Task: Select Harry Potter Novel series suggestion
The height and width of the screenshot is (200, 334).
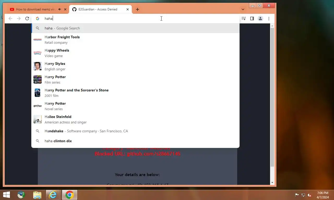Action: tap(135, 106)
